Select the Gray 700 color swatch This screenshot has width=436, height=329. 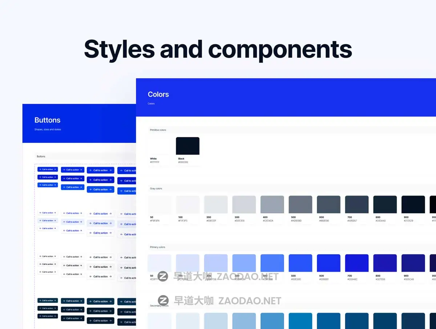[x=357, y=205]
